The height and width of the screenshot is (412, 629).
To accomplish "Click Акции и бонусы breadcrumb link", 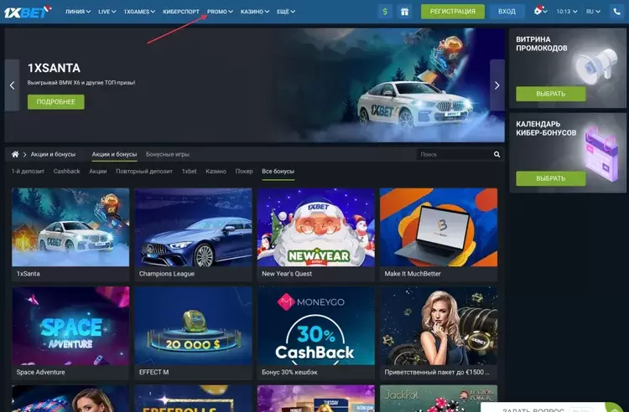I will point(53,154).
